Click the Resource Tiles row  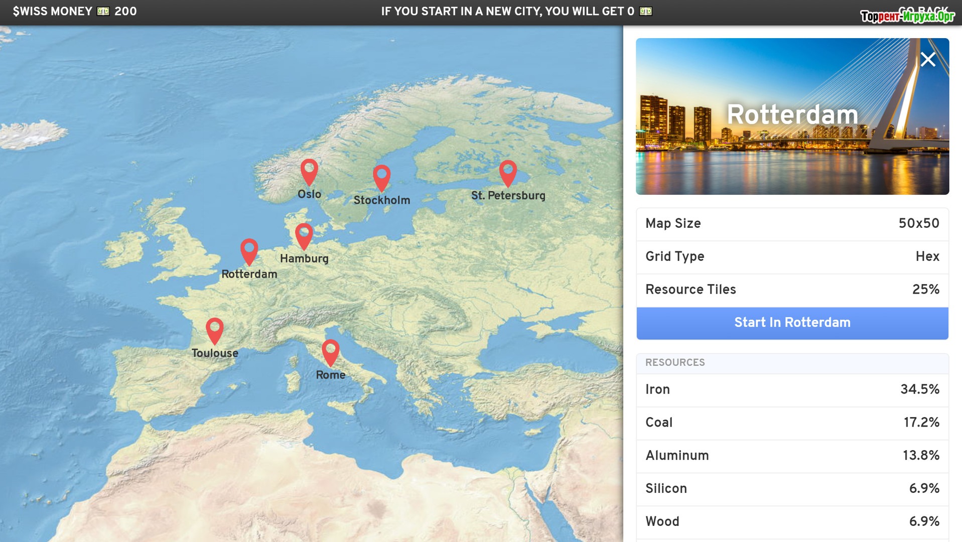[x=792, y=290]
